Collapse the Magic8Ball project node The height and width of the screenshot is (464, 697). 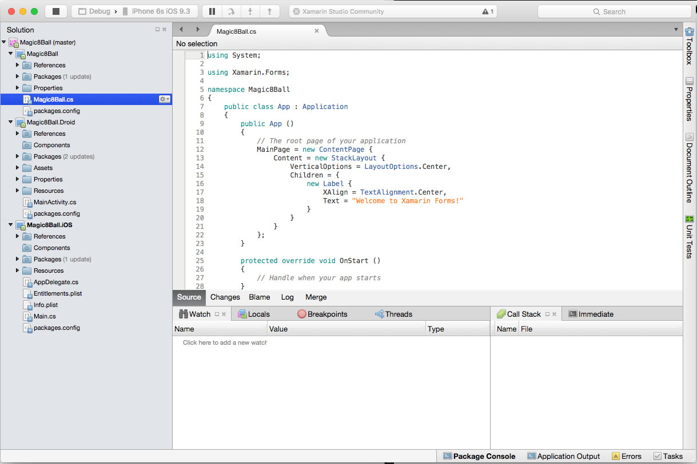tap(11, 54)
